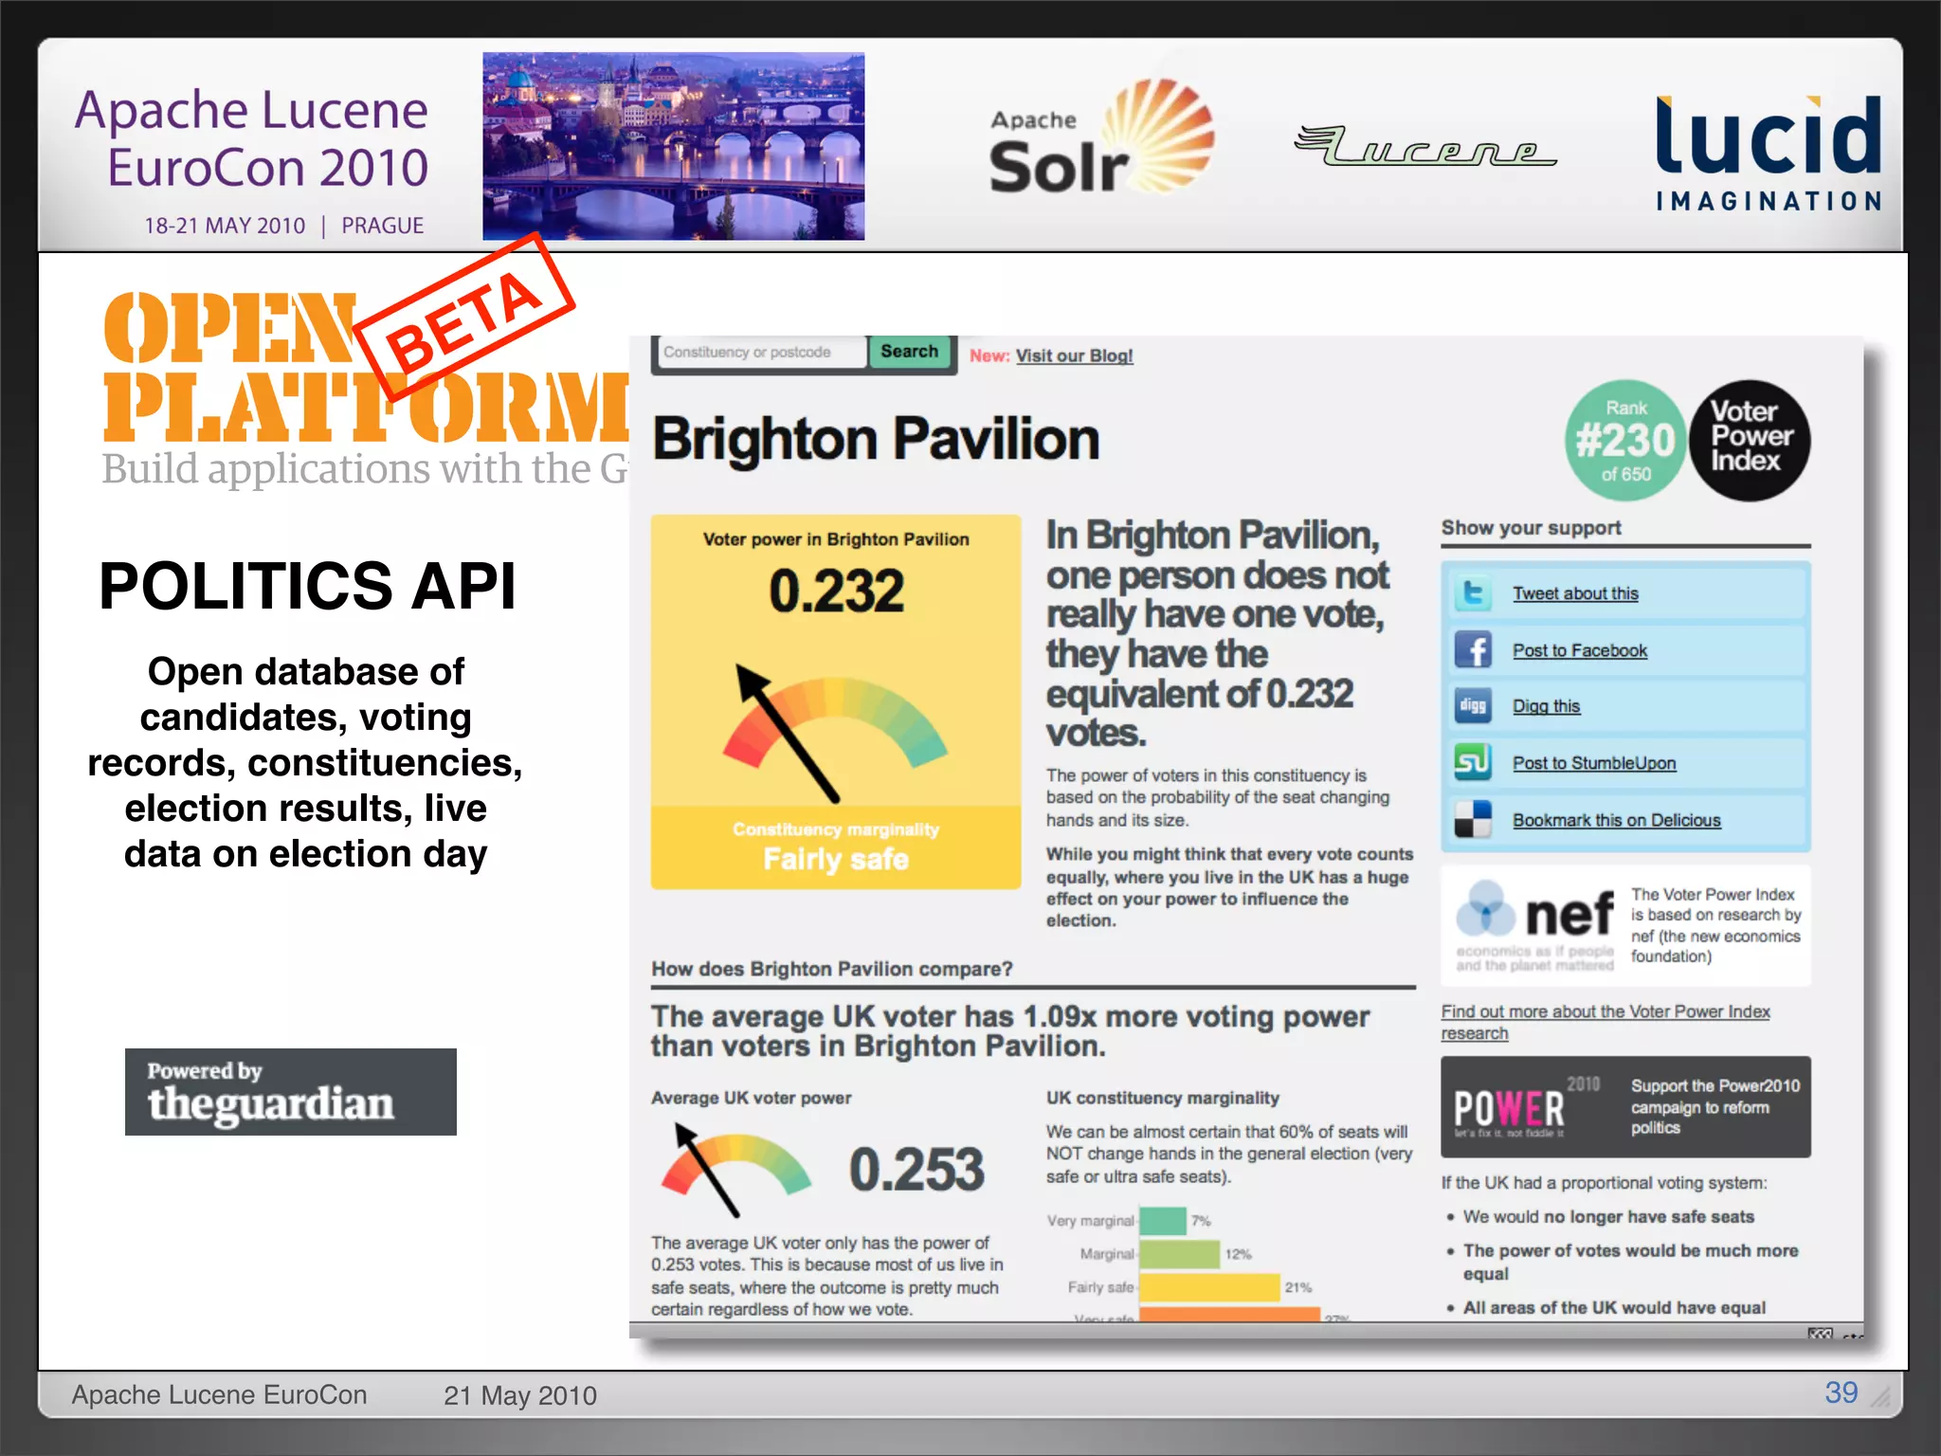
Task: Click How does Brighton Pavilion compare heading
Action: click(x=831, y=969)
